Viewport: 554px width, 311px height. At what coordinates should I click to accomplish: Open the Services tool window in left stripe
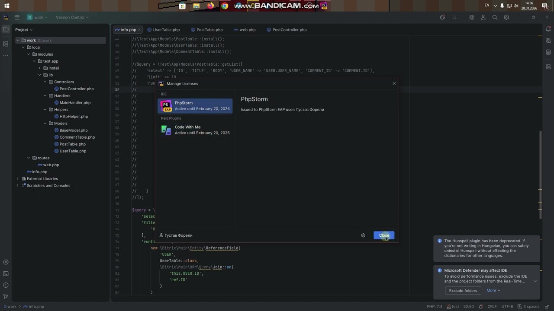click(6, 262)
